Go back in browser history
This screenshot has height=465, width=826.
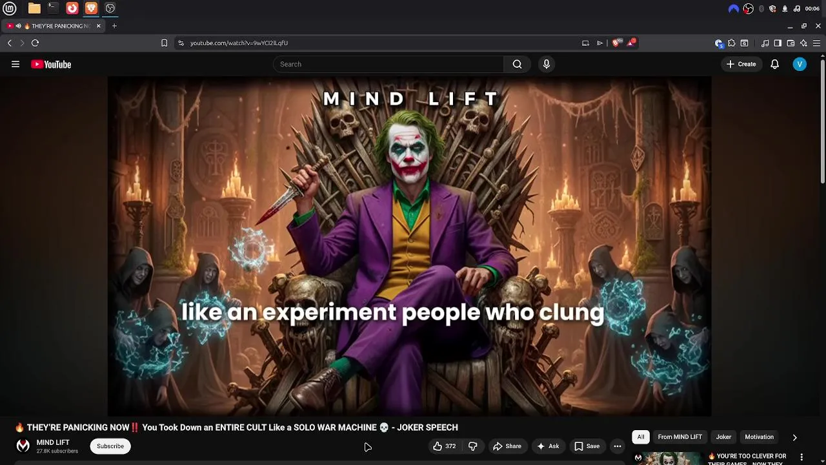(10, 43)
